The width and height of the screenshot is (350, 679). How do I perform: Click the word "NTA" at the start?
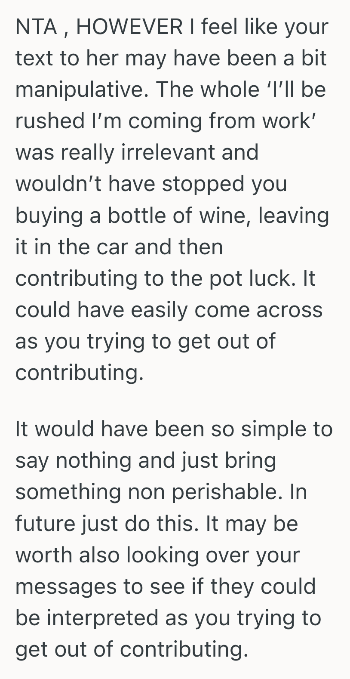tap(36, 27)
